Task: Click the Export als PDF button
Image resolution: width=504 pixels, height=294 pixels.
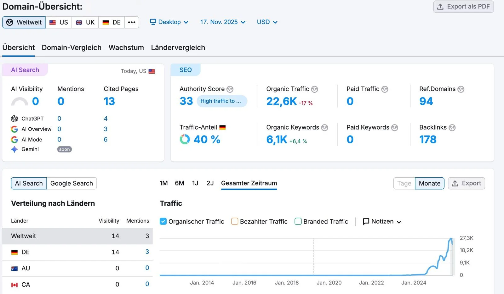Action: point(463,7)
